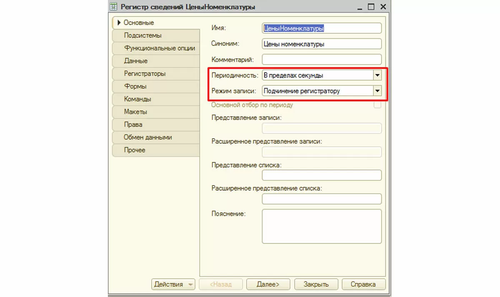
Task: Click into the Пояснение text area
Action: pos(322,226)
